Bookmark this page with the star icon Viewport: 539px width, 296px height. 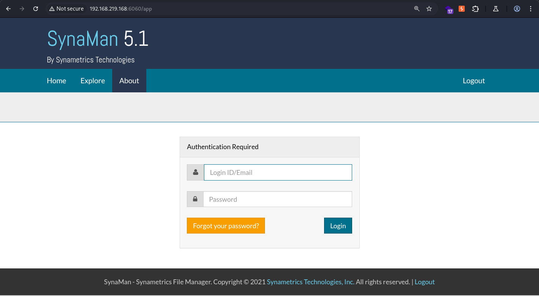(429, 9)
